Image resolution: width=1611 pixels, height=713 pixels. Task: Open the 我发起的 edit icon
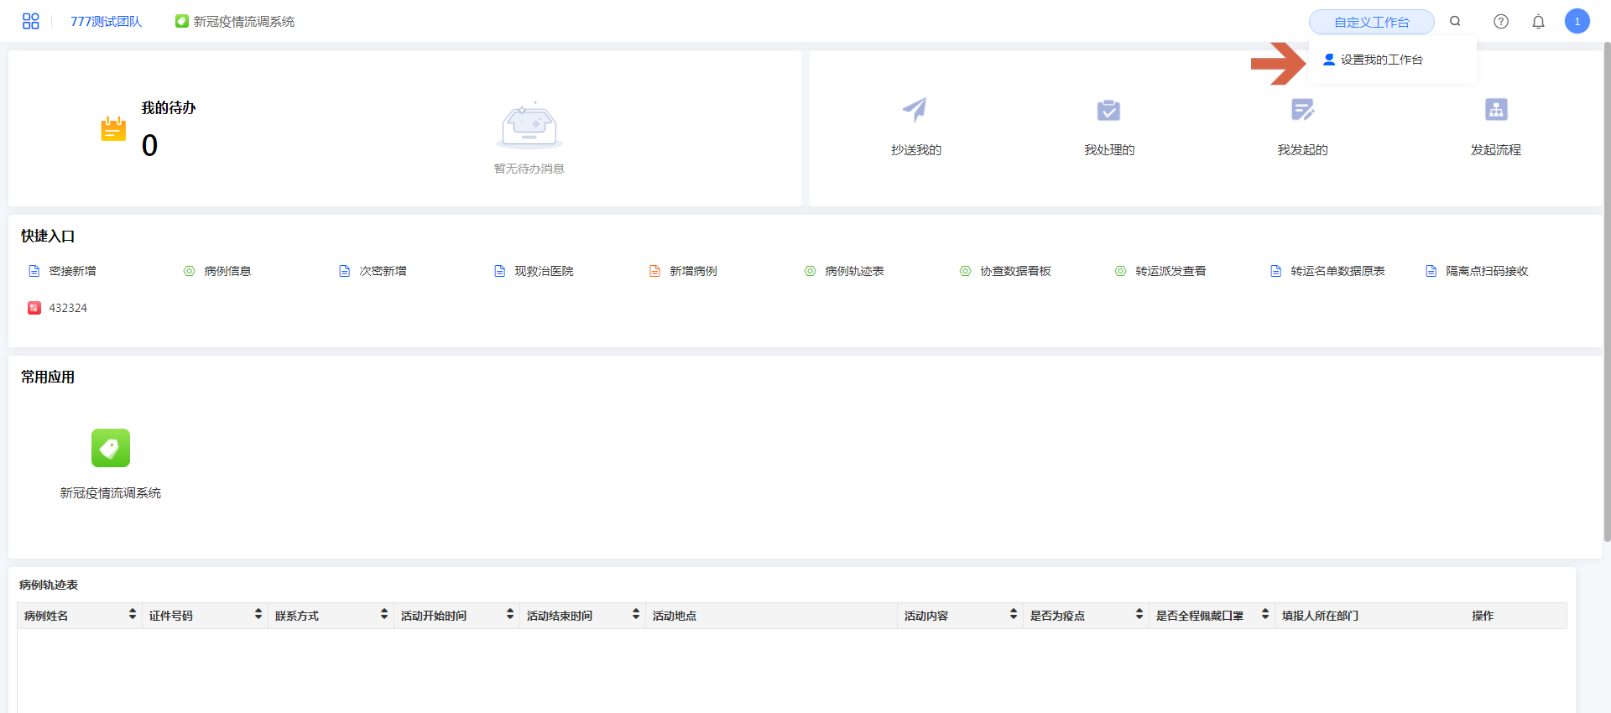click(1302, 110)
